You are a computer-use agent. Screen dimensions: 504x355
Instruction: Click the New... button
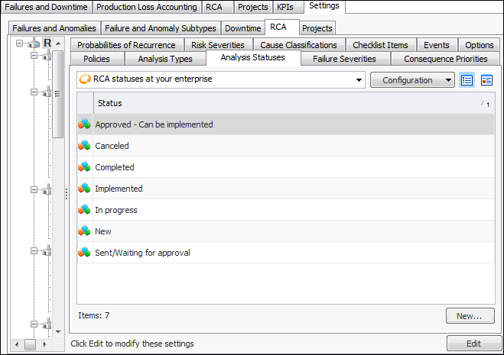470,316
